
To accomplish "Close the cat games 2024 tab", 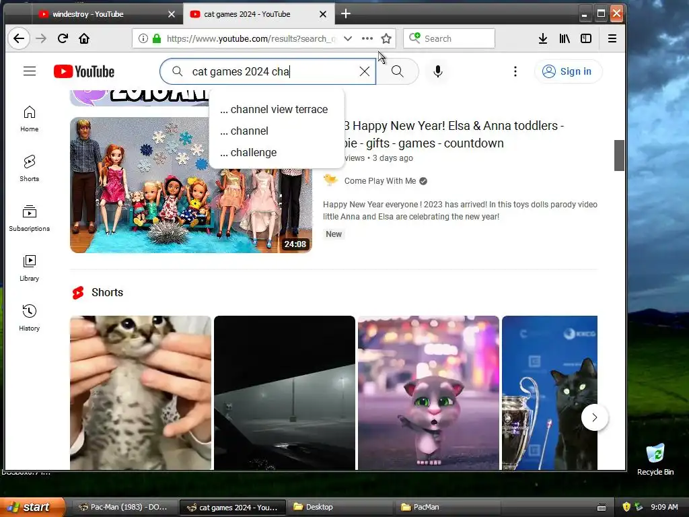I will 322,14.
